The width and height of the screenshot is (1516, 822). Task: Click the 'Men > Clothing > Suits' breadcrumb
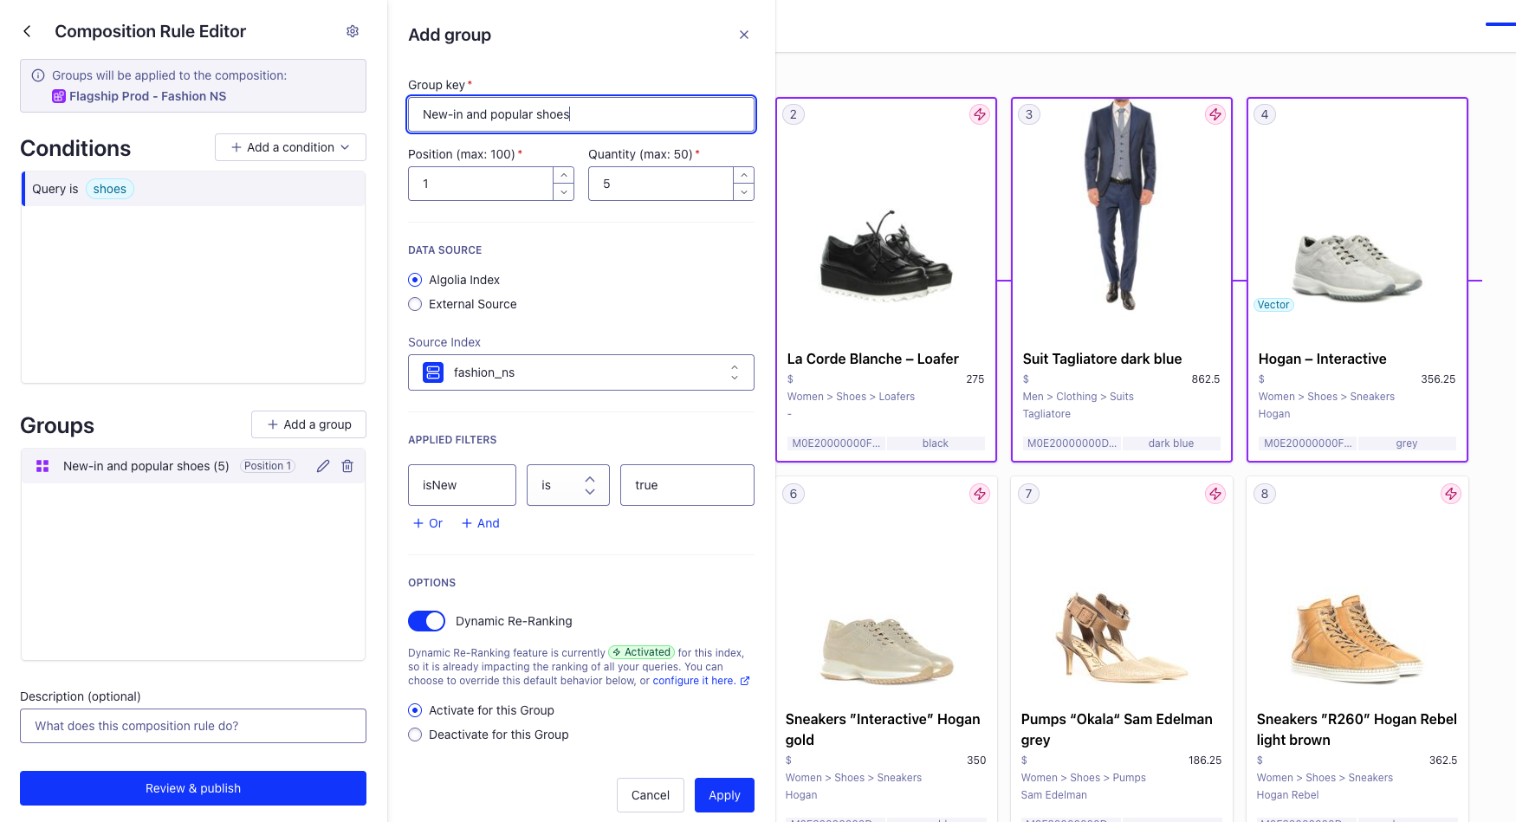coord(1078,397)
